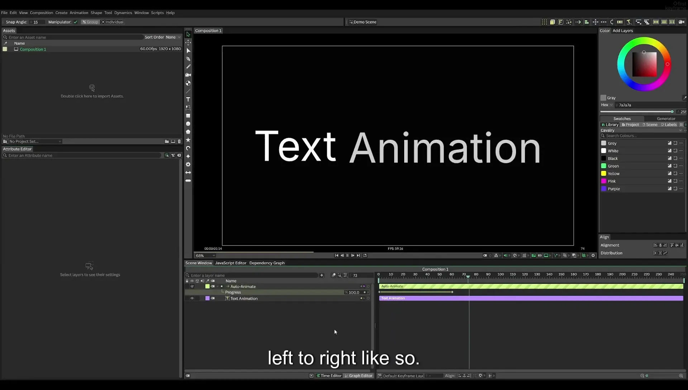This screenshot has width=688, height=390.
Task: Click the eyedropper icon next to Gray
Action: pos(684,98)
